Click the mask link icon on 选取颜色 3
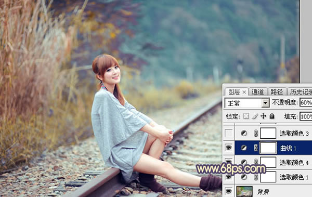The width and height of the screenshot is (312, 197). click(256, 133)
